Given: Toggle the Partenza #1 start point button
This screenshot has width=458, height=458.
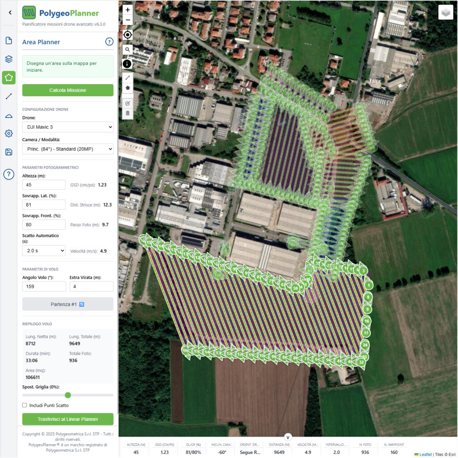Looking at the screenshot, I should [68, 304].
